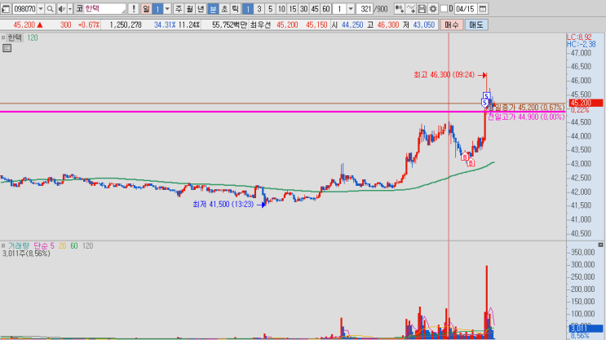Click the 한텍 stock name field
Image resolution: width=606 pixels, height=340 pixels.
tap(105, 8)
